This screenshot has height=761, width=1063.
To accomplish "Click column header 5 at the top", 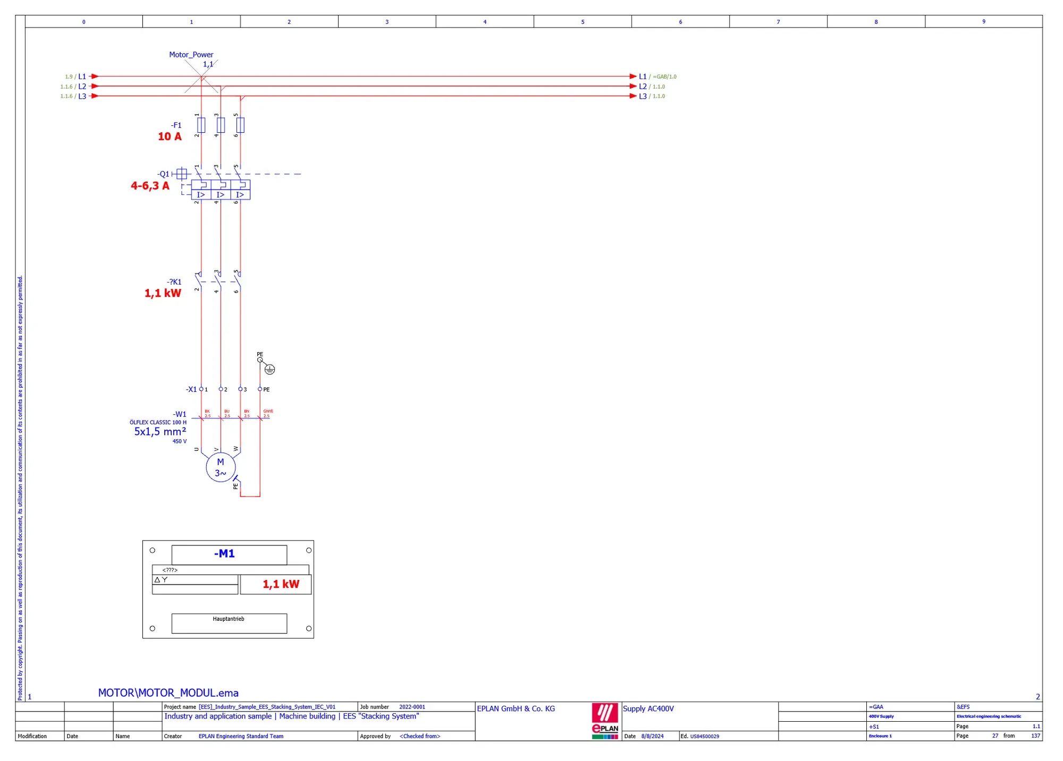I will point(583,22).
